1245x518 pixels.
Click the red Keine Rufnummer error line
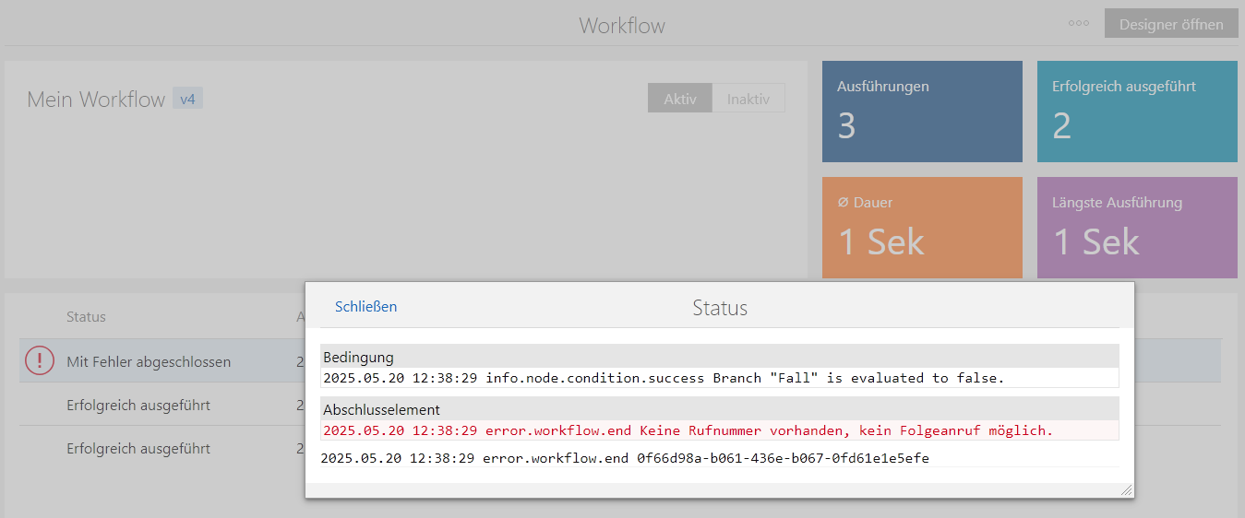pos(688,430)
